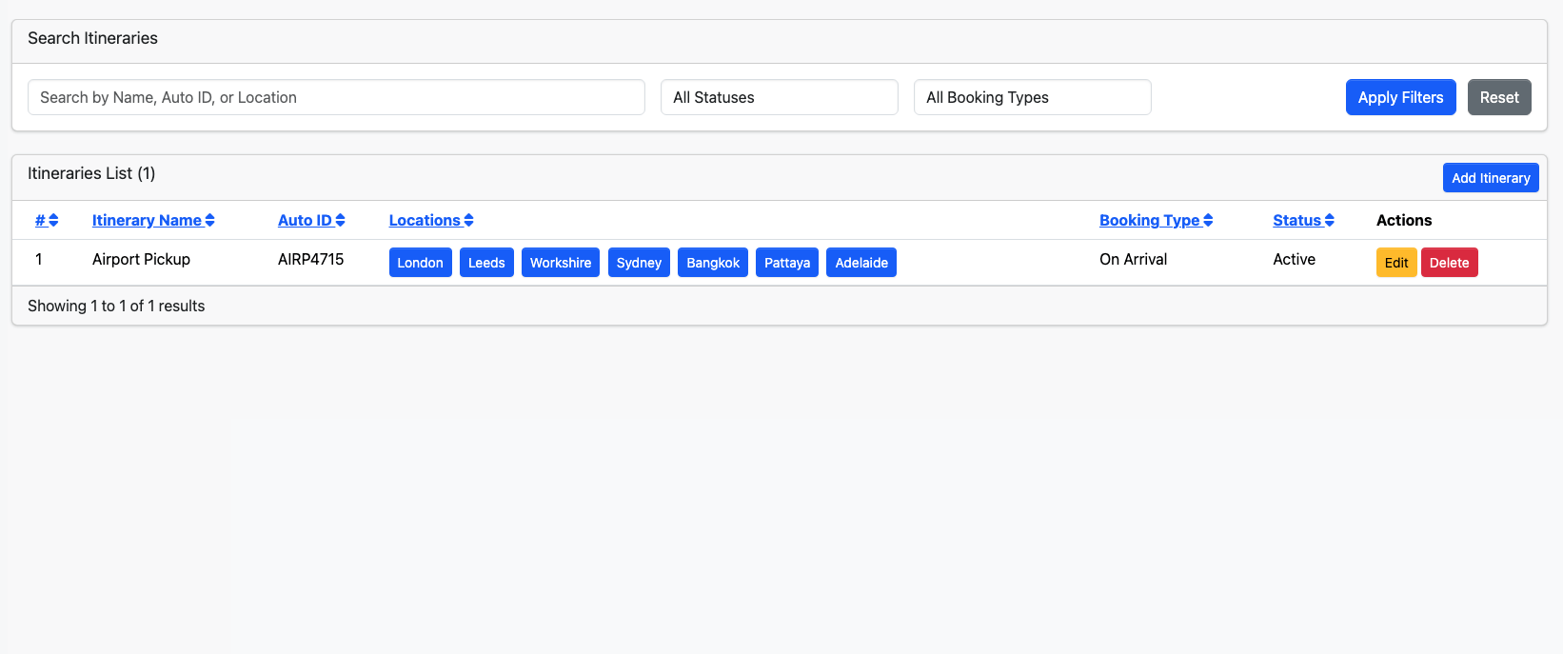Click the Pattaya location badge
This screenshot has height=654, width=1563.
tap(787, 263)
